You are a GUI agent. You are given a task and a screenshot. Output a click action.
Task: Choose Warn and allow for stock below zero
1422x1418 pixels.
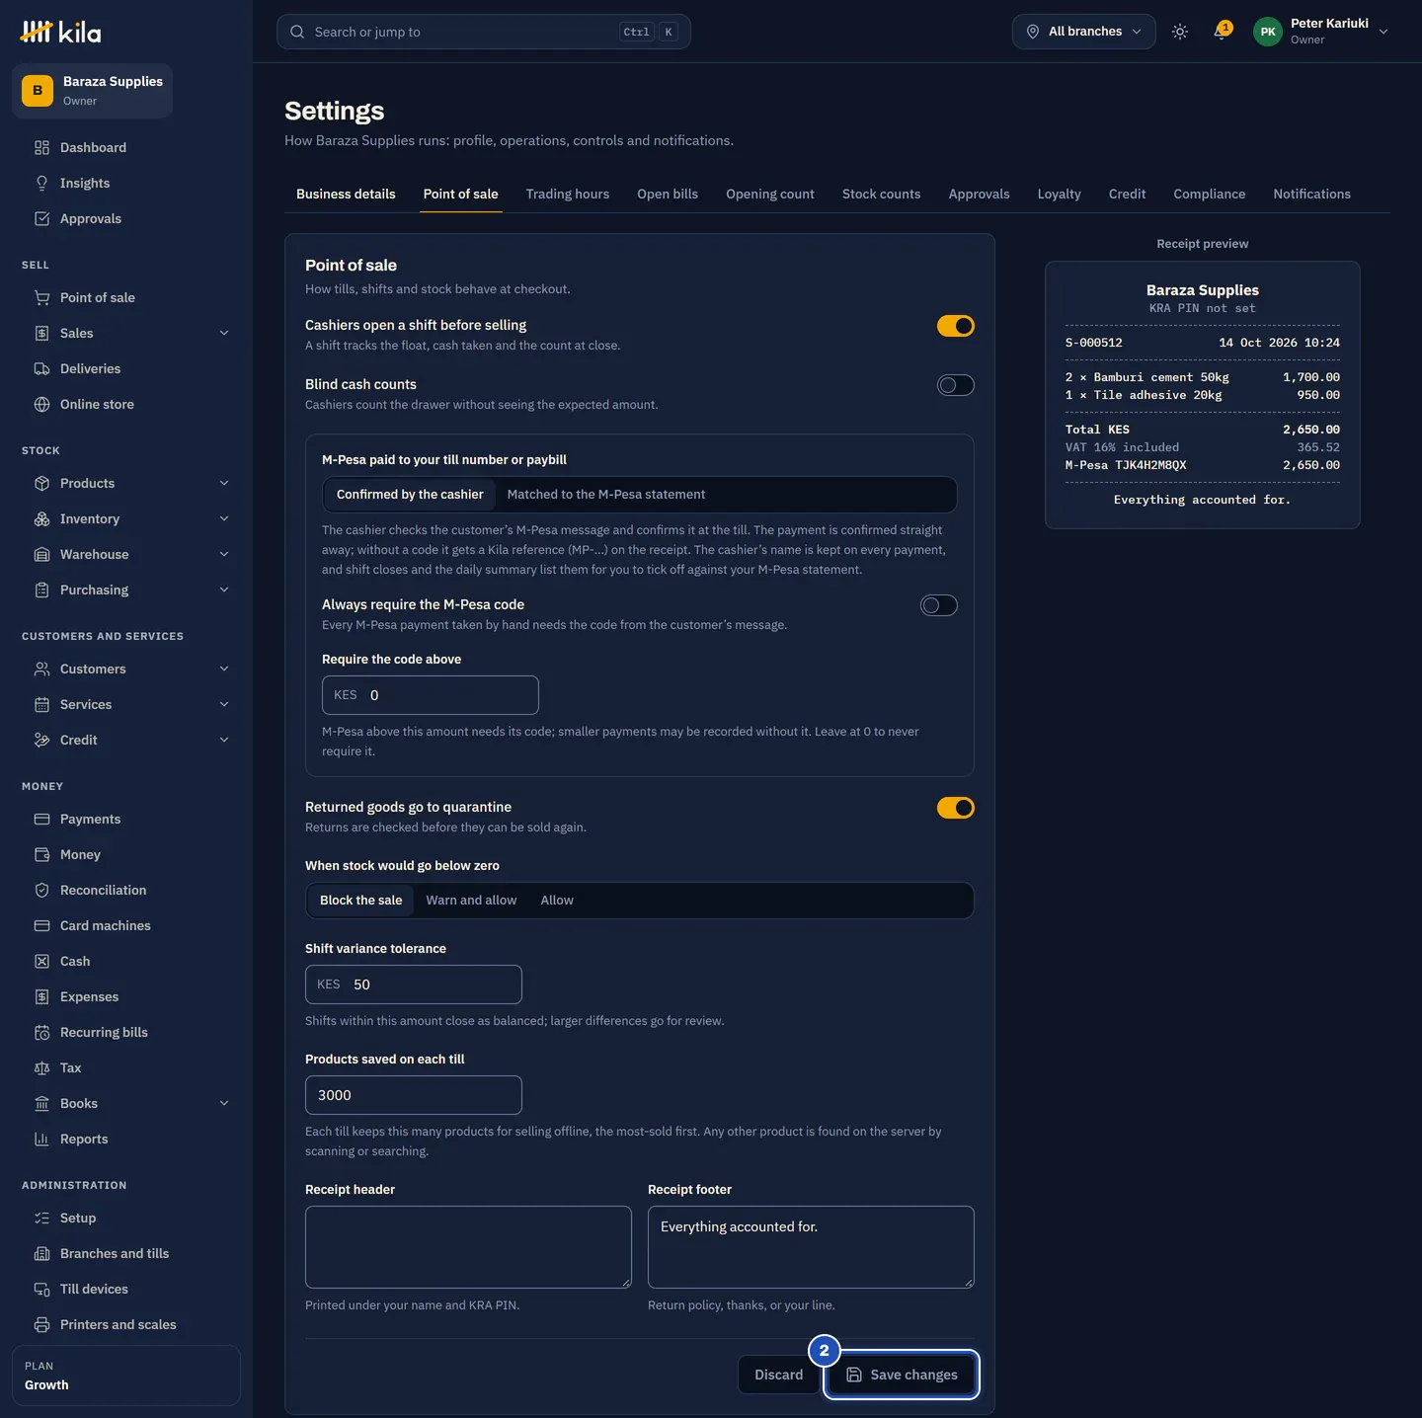[x=471, y=901]
